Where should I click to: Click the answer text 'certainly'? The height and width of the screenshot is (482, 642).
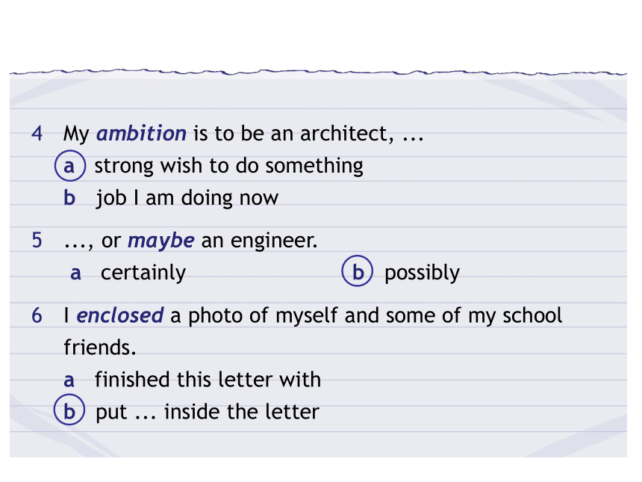tap(143, 273)
